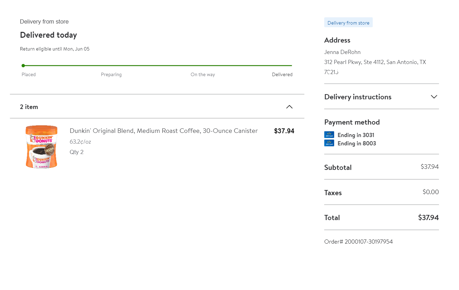Open the Dunkin' coffee canister thumbnail
459x290 pixels.
[41, 147]
